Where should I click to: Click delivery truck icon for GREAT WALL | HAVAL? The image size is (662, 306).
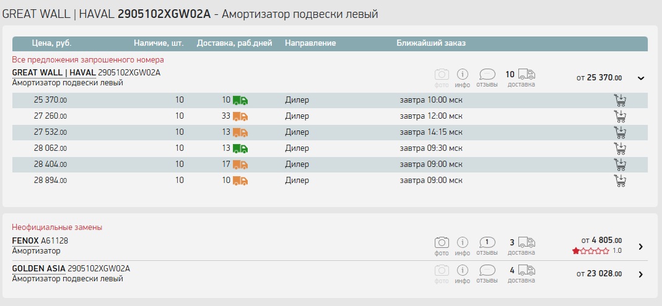pos(526,75)
